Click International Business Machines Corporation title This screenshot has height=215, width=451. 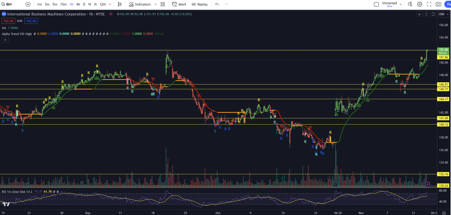pyautogui.click(x=46, y=14)
